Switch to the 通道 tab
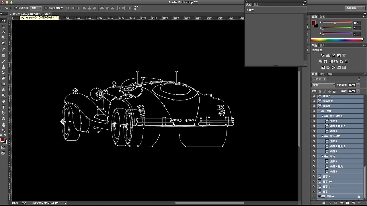This screenshot has height=206, width=367. 322,74
